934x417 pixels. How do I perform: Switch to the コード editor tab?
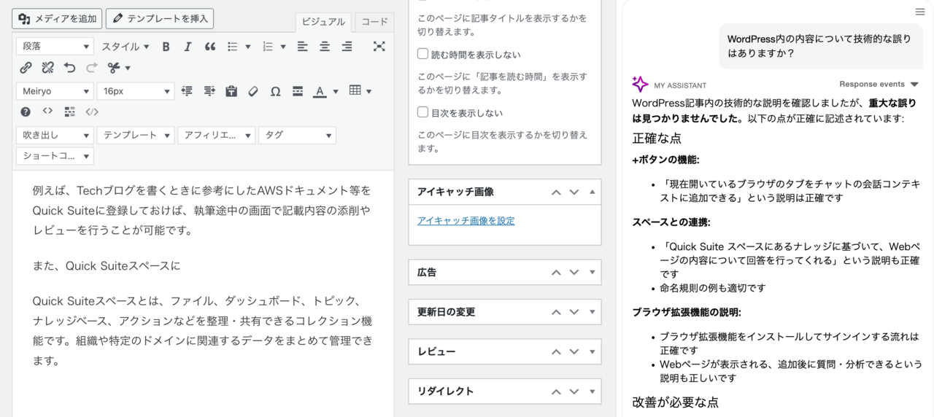pos(374,22)
